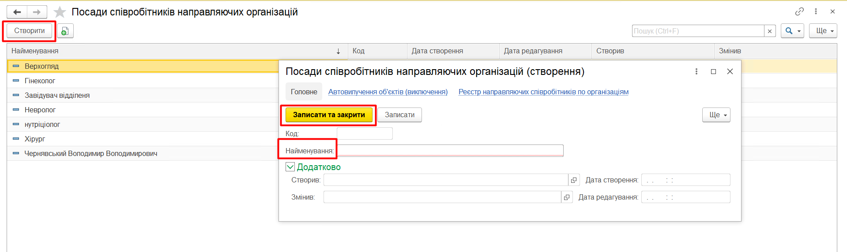
Task: Add page to favorites with star icon
Action: 60,12
